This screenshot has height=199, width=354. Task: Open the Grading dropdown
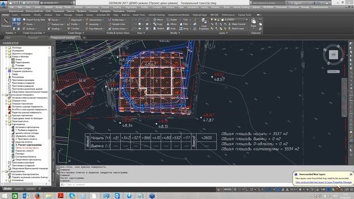pos(54,29)
